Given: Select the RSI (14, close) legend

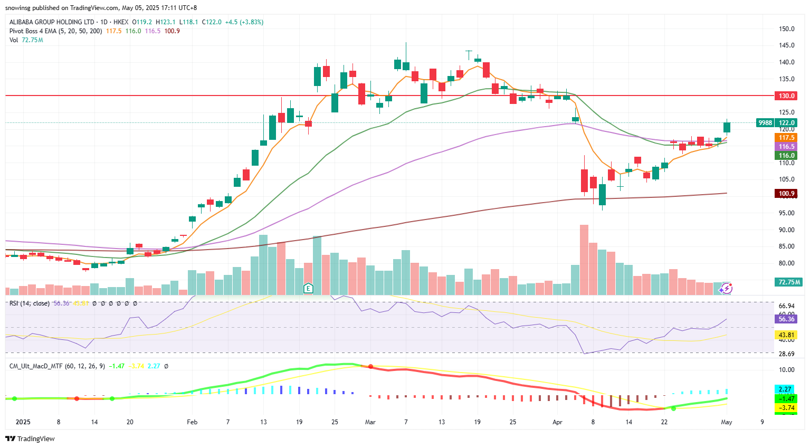Looking at the screenshot, I should pos(30,303).
